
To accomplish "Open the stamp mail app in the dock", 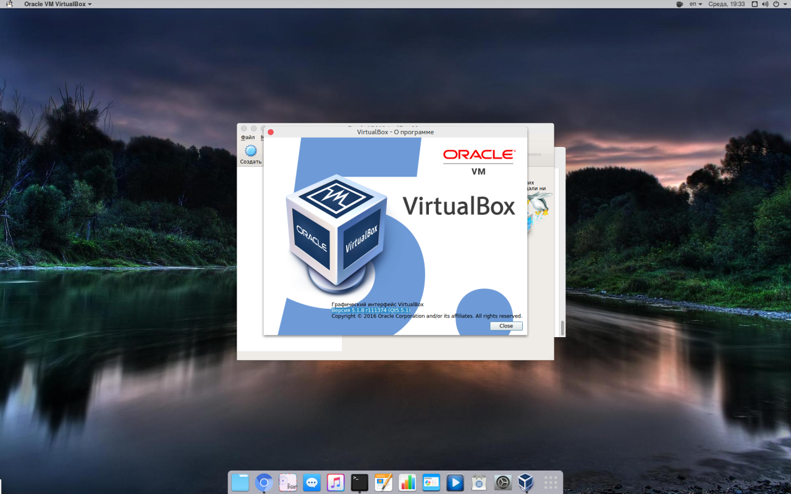I will click(x=287, y=482).
